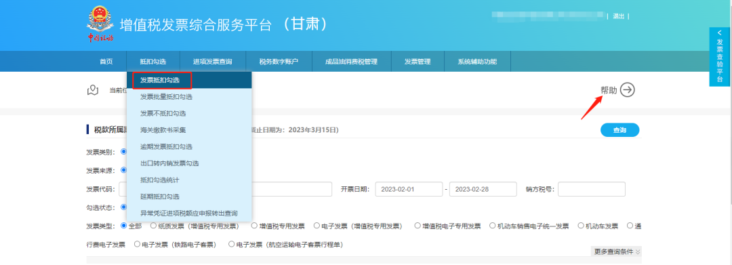Select 发票抵扣勾选 in the dropdown
Viewport: 732px width, 265px height.
189,80
